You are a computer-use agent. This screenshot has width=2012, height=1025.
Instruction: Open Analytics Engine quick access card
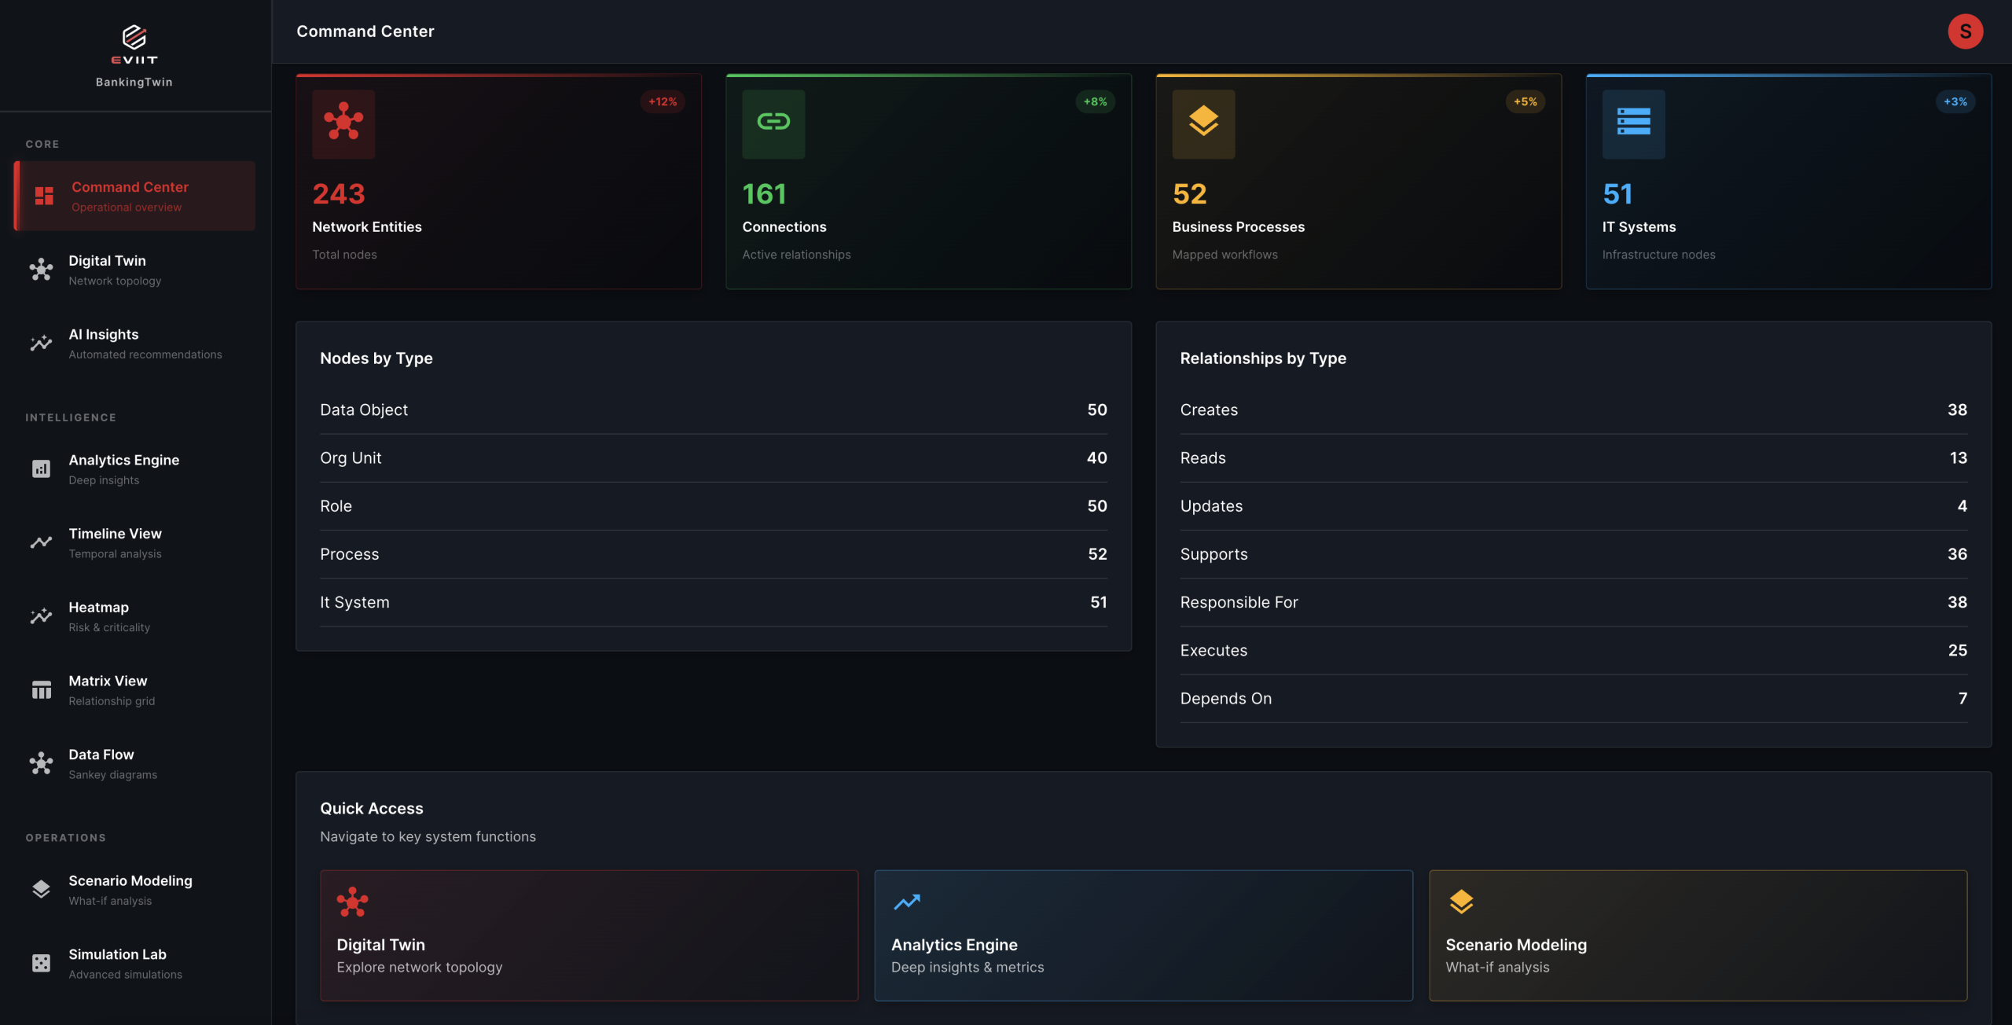pos(1143,935)
